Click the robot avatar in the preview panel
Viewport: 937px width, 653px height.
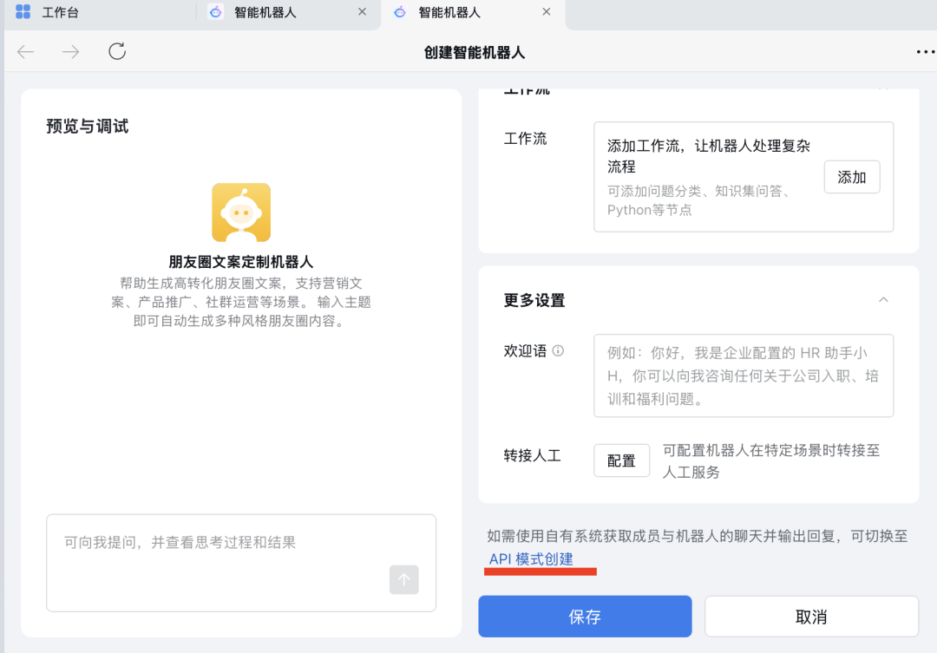tap(240, 211)
